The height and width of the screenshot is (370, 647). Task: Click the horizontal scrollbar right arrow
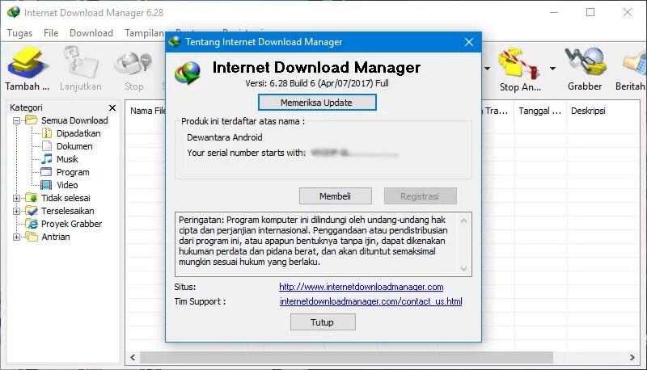pyautogui.click(x=632, y=357)
